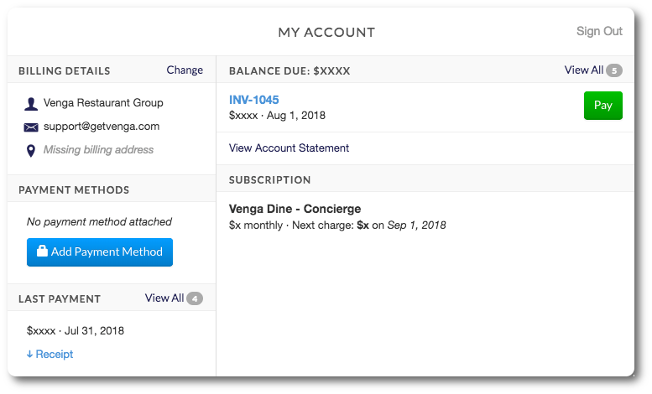Click the No payment method attached text
652x394 pixels.
99,221
